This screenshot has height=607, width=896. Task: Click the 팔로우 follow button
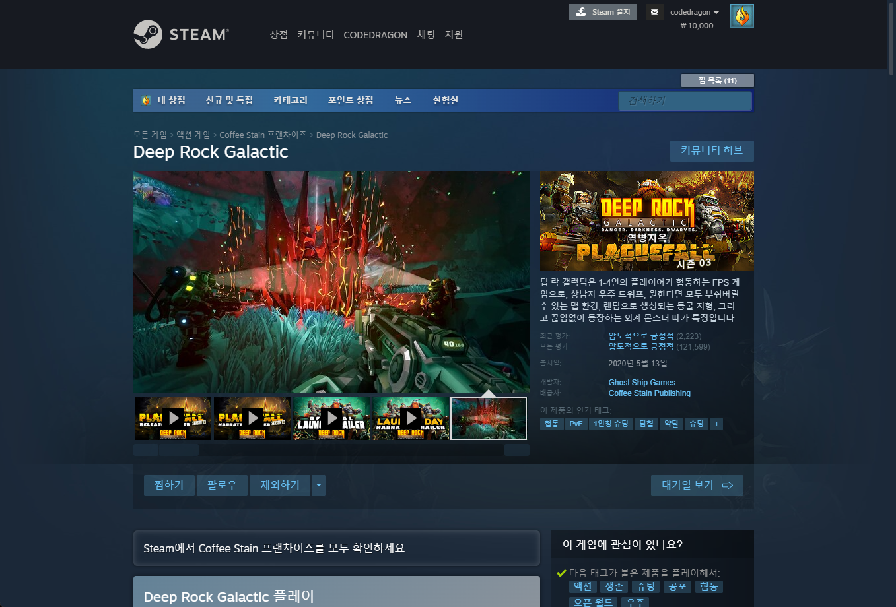222,486
